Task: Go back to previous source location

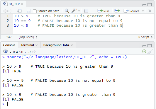Action: click(5, 11)
